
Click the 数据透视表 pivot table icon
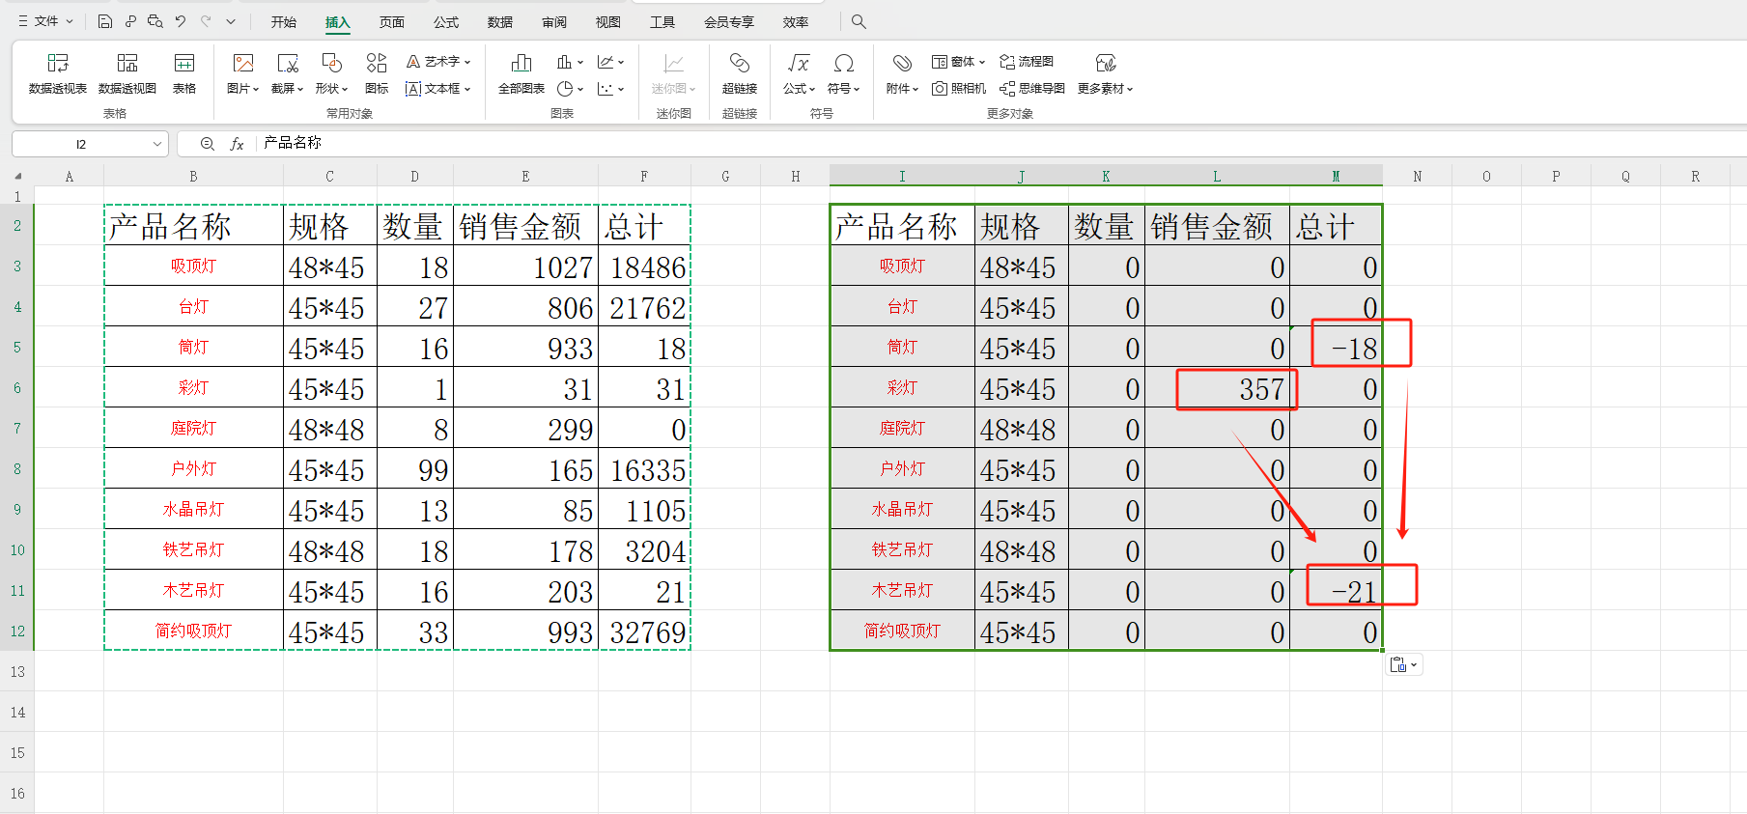coord(58,64)
